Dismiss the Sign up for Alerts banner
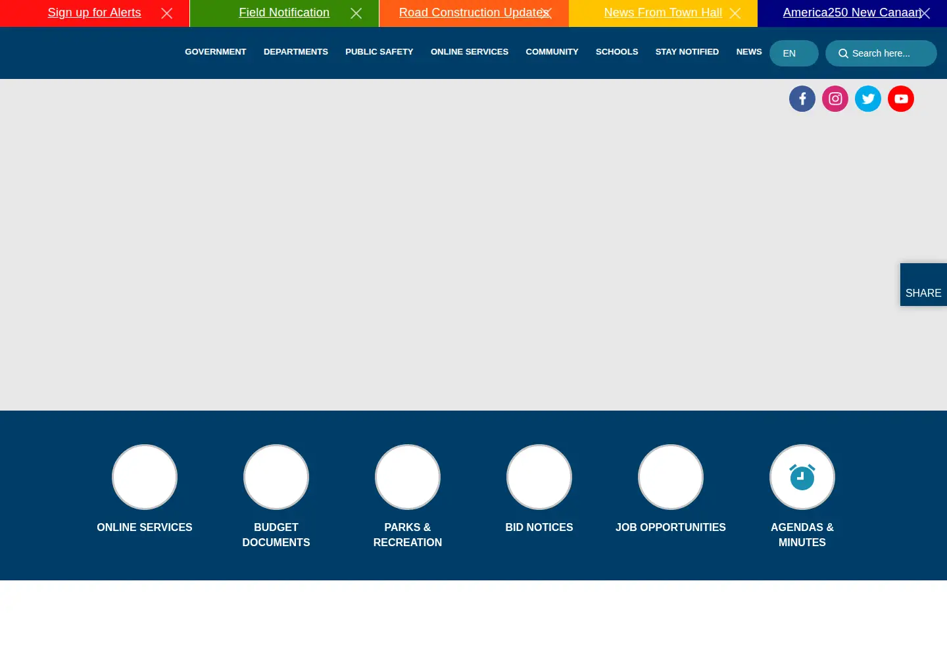 pyautogui.click(x=167, y=13)
